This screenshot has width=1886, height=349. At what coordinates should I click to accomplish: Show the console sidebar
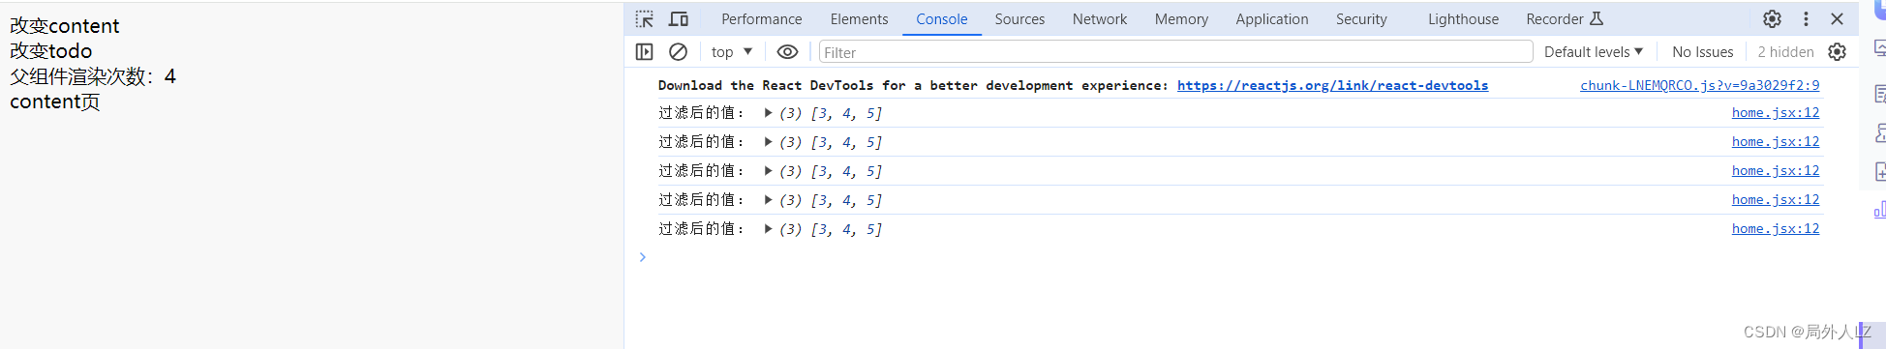tap(645, 52)
